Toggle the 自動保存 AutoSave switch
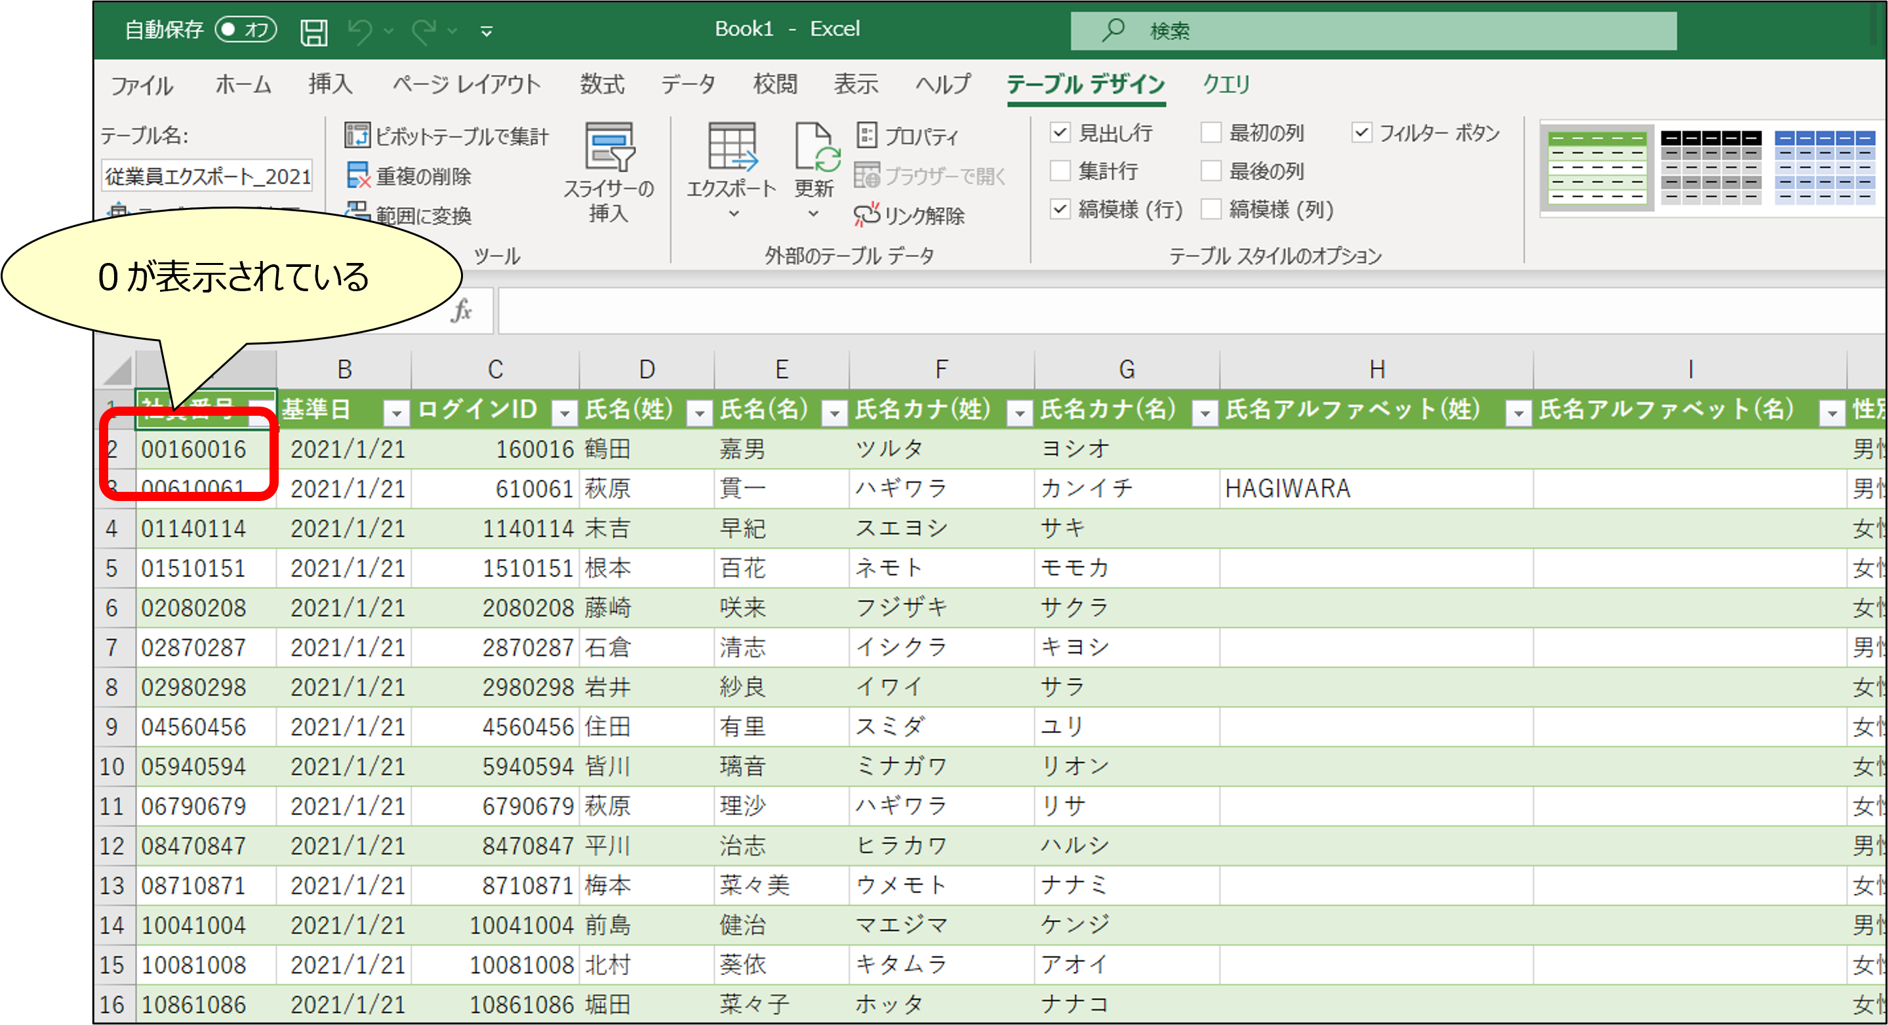1888x1025 pixels. pyautogui.click(x=247, y=30)
